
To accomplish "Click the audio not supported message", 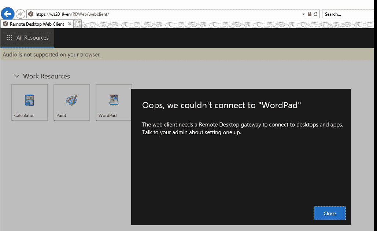I will 52,55.
